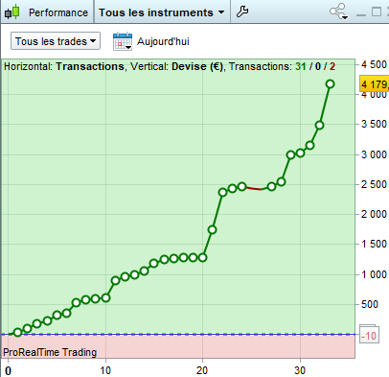The width and height of the screenshot is (389, 377).
Task: Click the first data point near transaction 1
Action: [17, 332]
